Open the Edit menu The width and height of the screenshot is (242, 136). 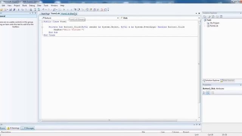click(x=3, y=6)
